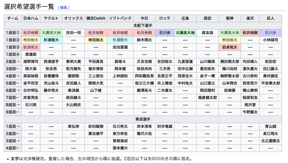Screen dimensions: 288x163
Task: Click the 森友哉 cell
Action: [x=207, y=33]
